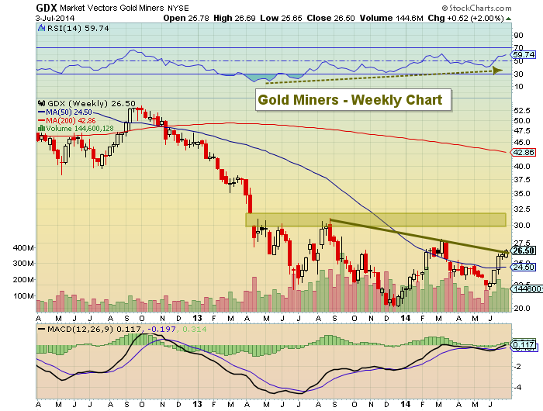Select the RSI(14) 59.74 legend text

click(x=78, y=29)
